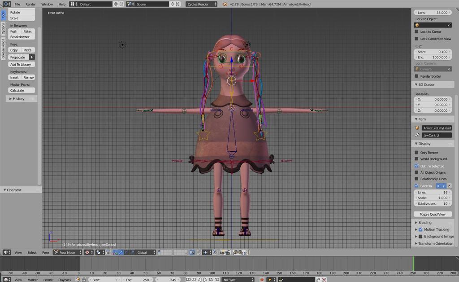Add a new screen layout with plus icon
The image size is (459, 282).
[x=116, y=4]
